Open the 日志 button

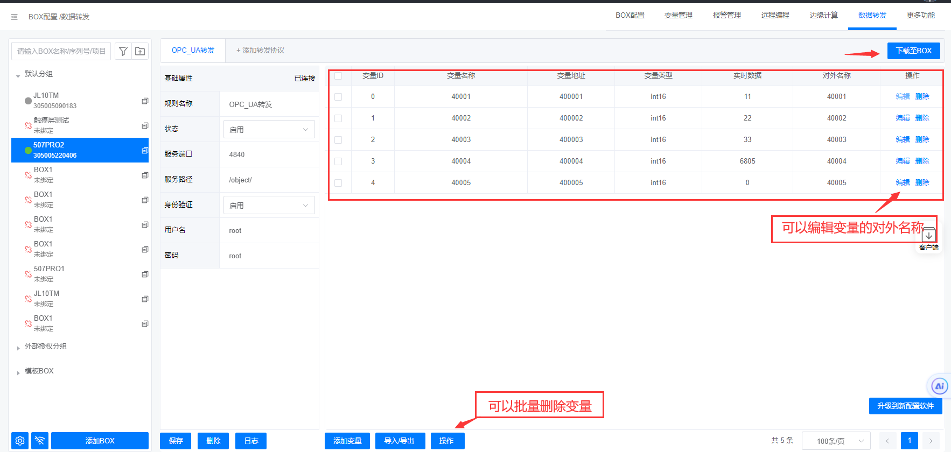coord(251,441)
